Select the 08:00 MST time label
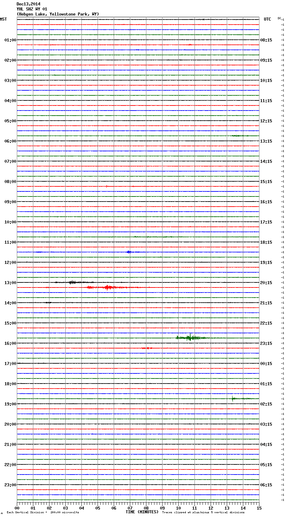Image resolution: width=286 pixels, height=517 pixels. [x=10, y=182]
